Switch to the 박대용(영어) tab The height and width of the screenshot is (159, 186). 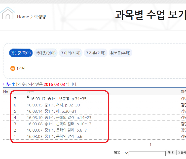[x=46, y=53]
